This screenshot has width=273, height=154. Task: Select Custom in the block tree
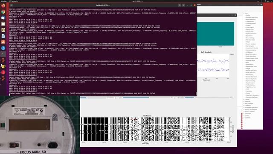(x=247, y=99)
